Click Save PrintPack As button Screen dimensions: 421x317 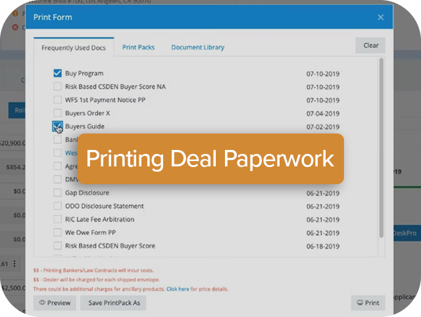tap(113, 303)
